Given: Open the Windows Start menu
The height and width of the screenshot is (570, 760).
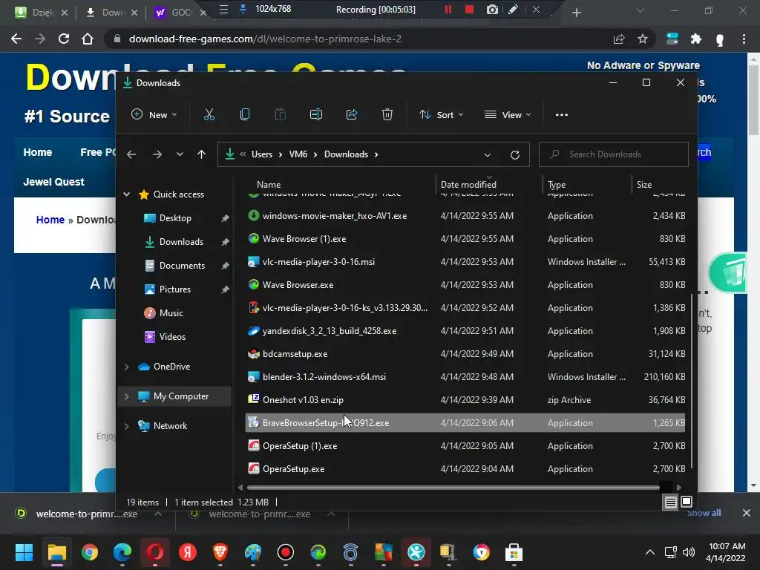Looking at the screenshot, I should click(24, 552).
